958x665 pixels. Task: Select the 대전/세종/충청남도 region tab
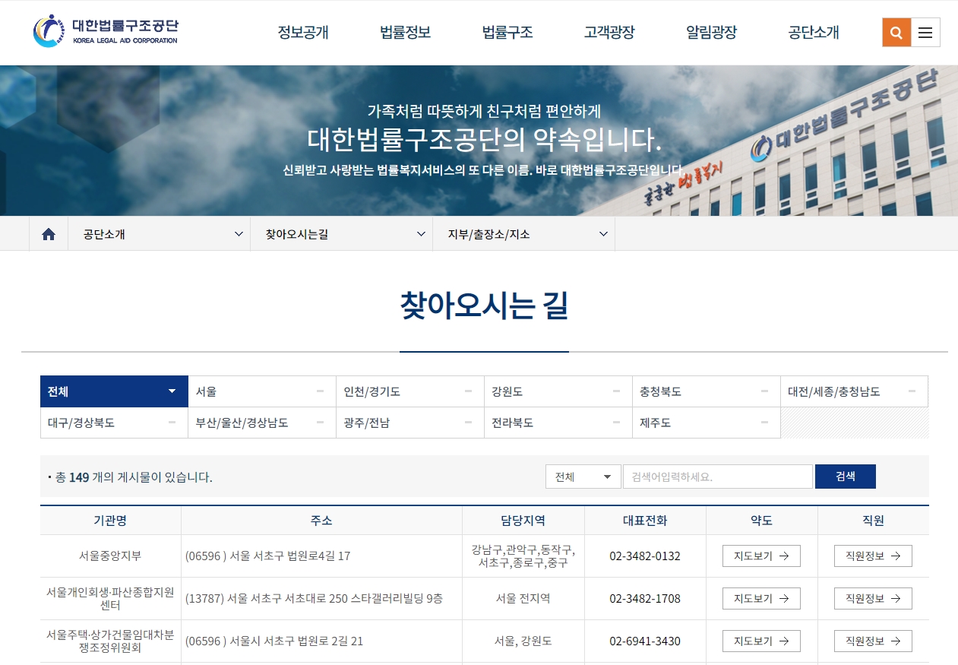pos(855,391)
